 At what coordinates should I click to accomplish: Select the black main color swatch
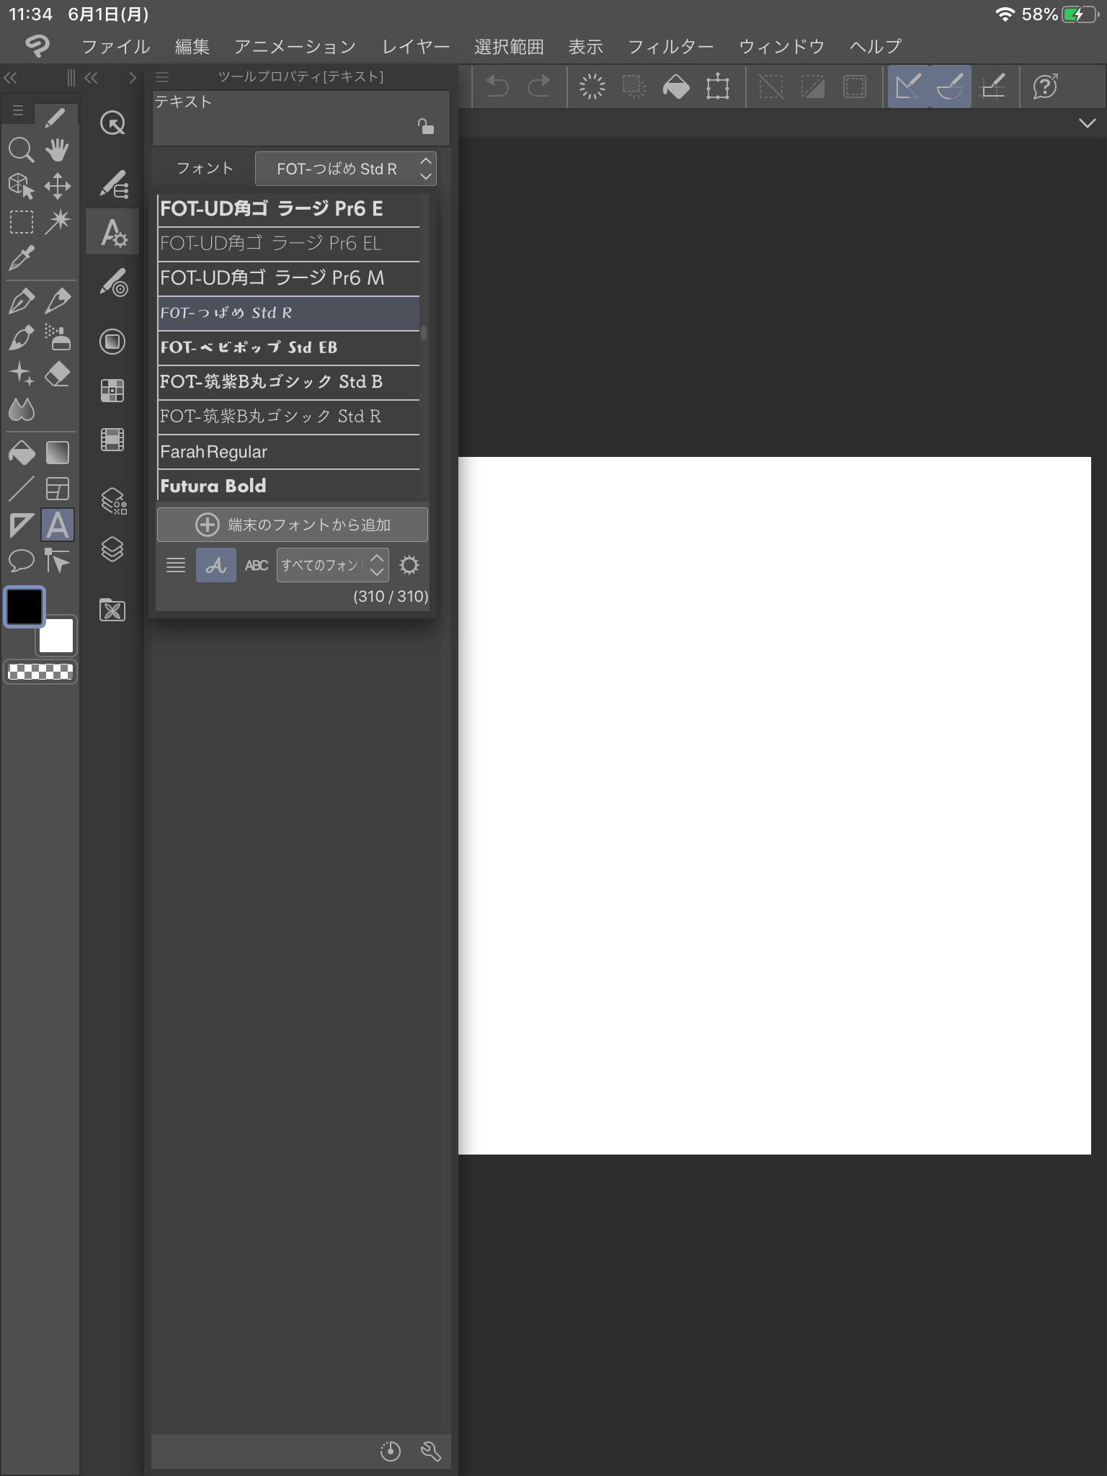(x=25, y=606)
